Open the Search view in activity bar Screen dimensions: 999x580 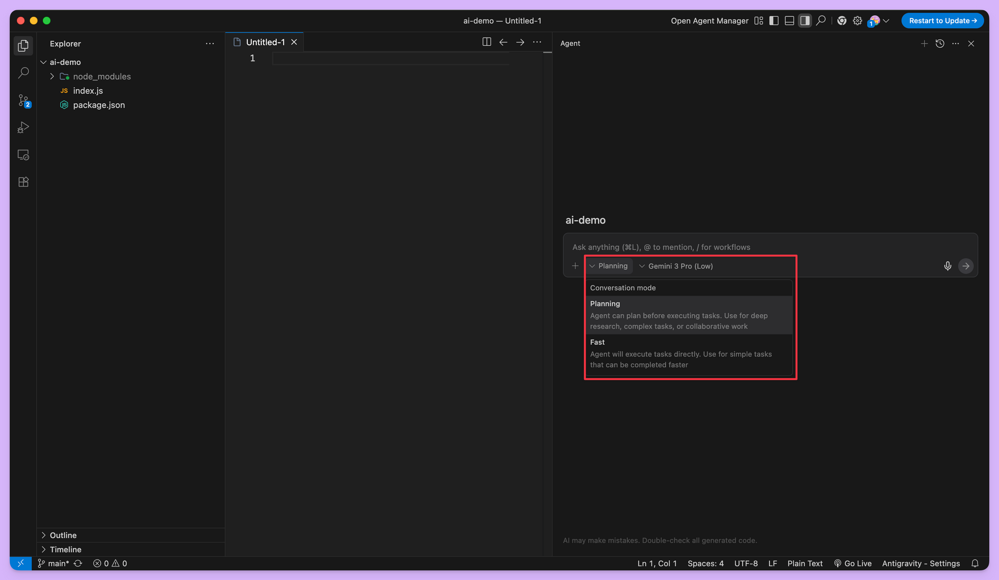click(x=23, y=73)
